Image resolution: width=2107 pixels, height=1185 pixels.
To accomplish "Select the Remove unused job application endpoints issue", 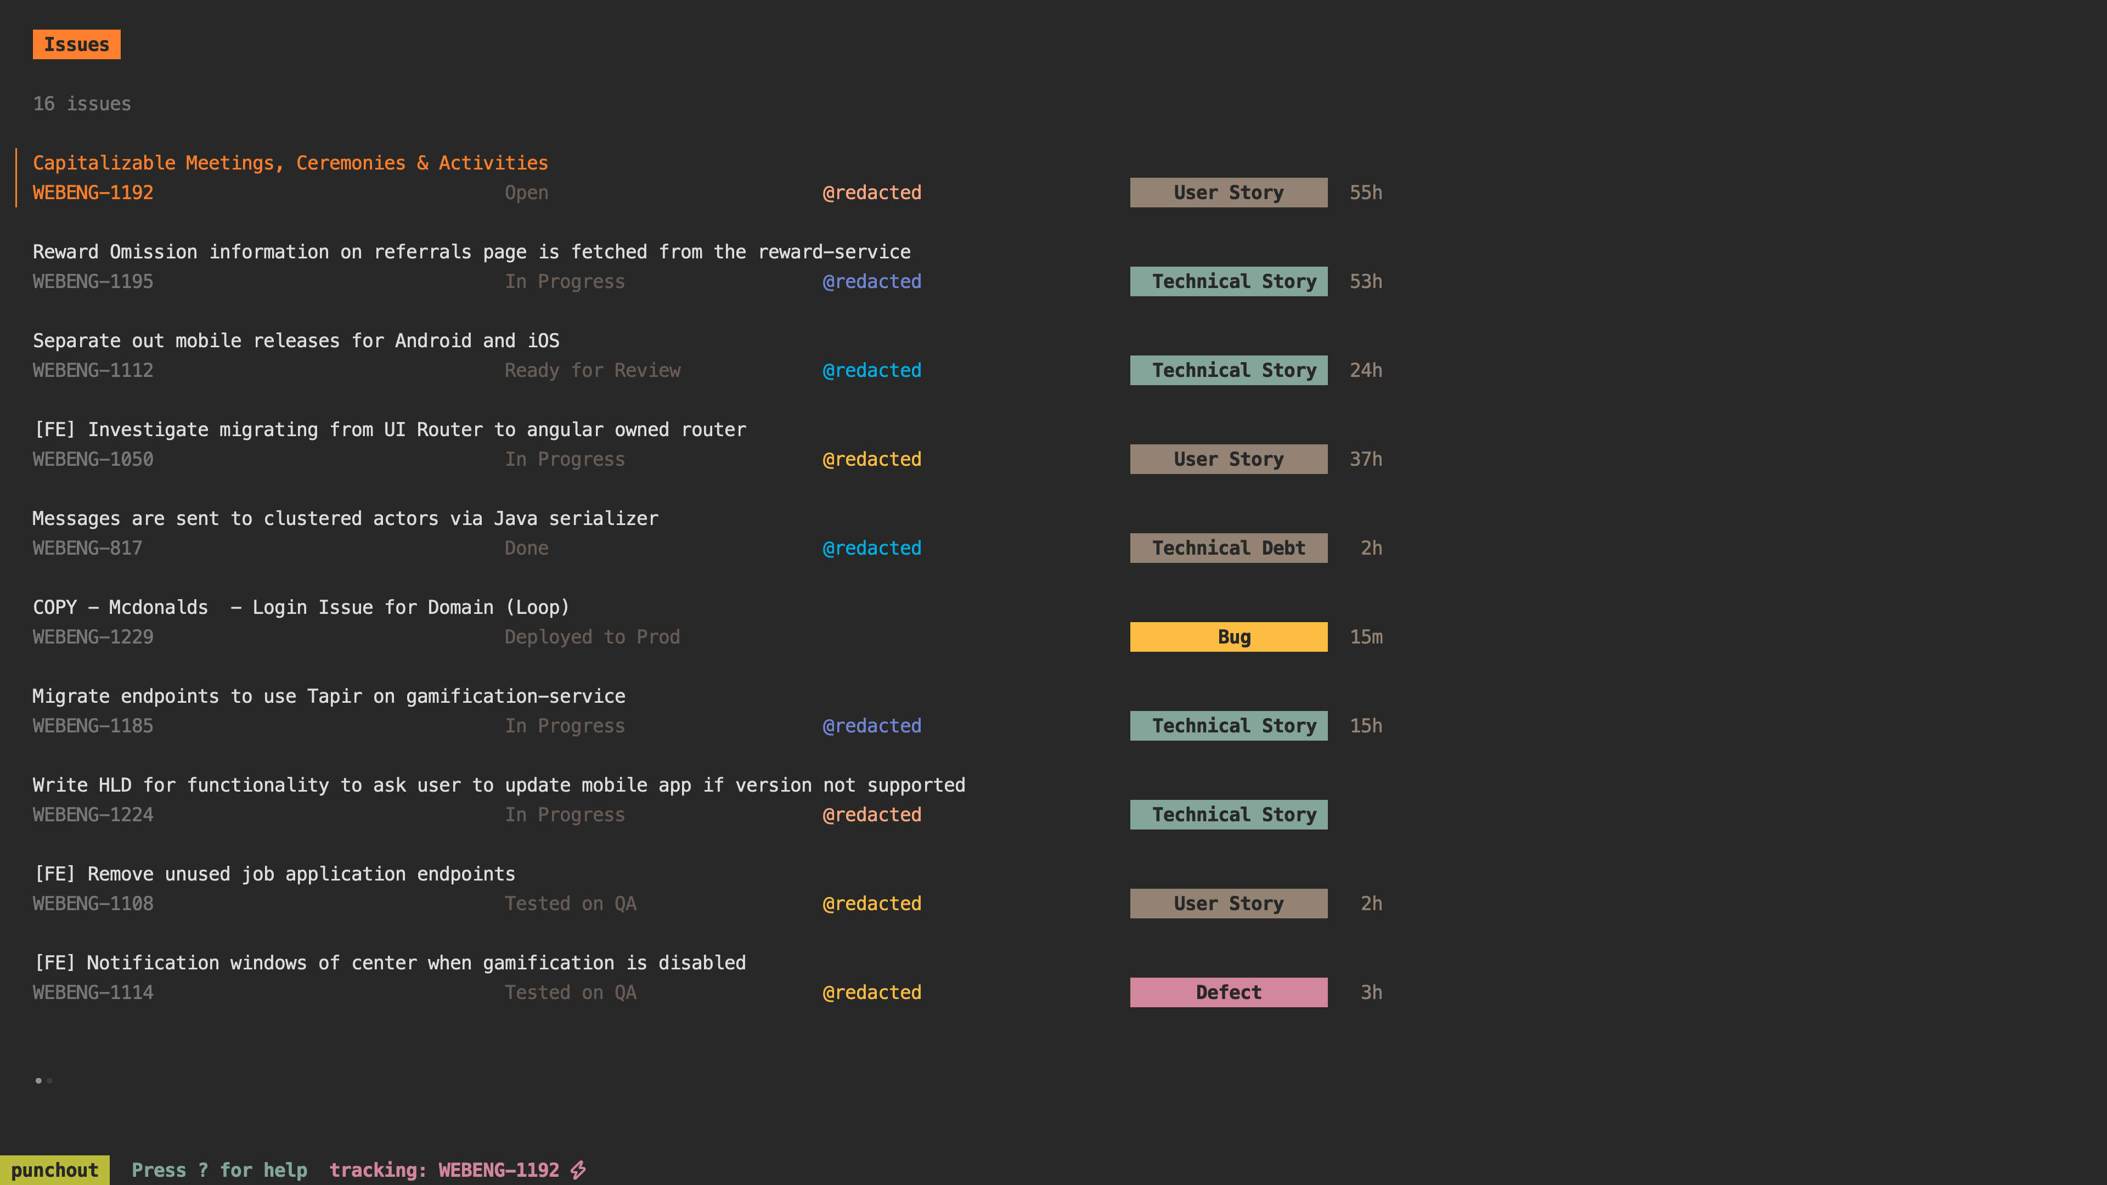I will coord(274,873).
